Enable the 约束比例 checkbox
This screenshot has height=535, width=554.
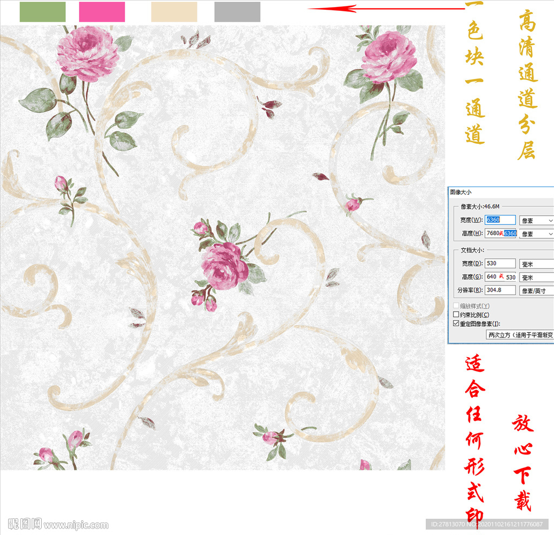tap(456, 314)
